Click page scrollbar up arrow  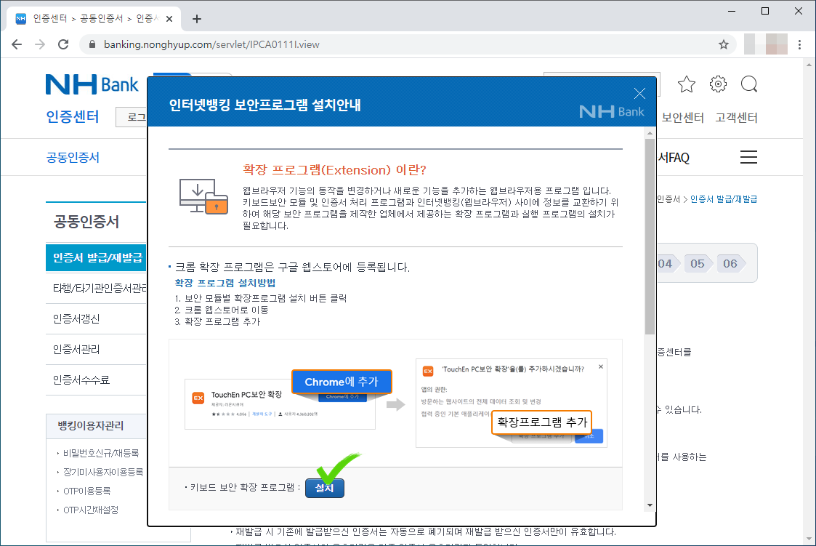coord(809,65)
